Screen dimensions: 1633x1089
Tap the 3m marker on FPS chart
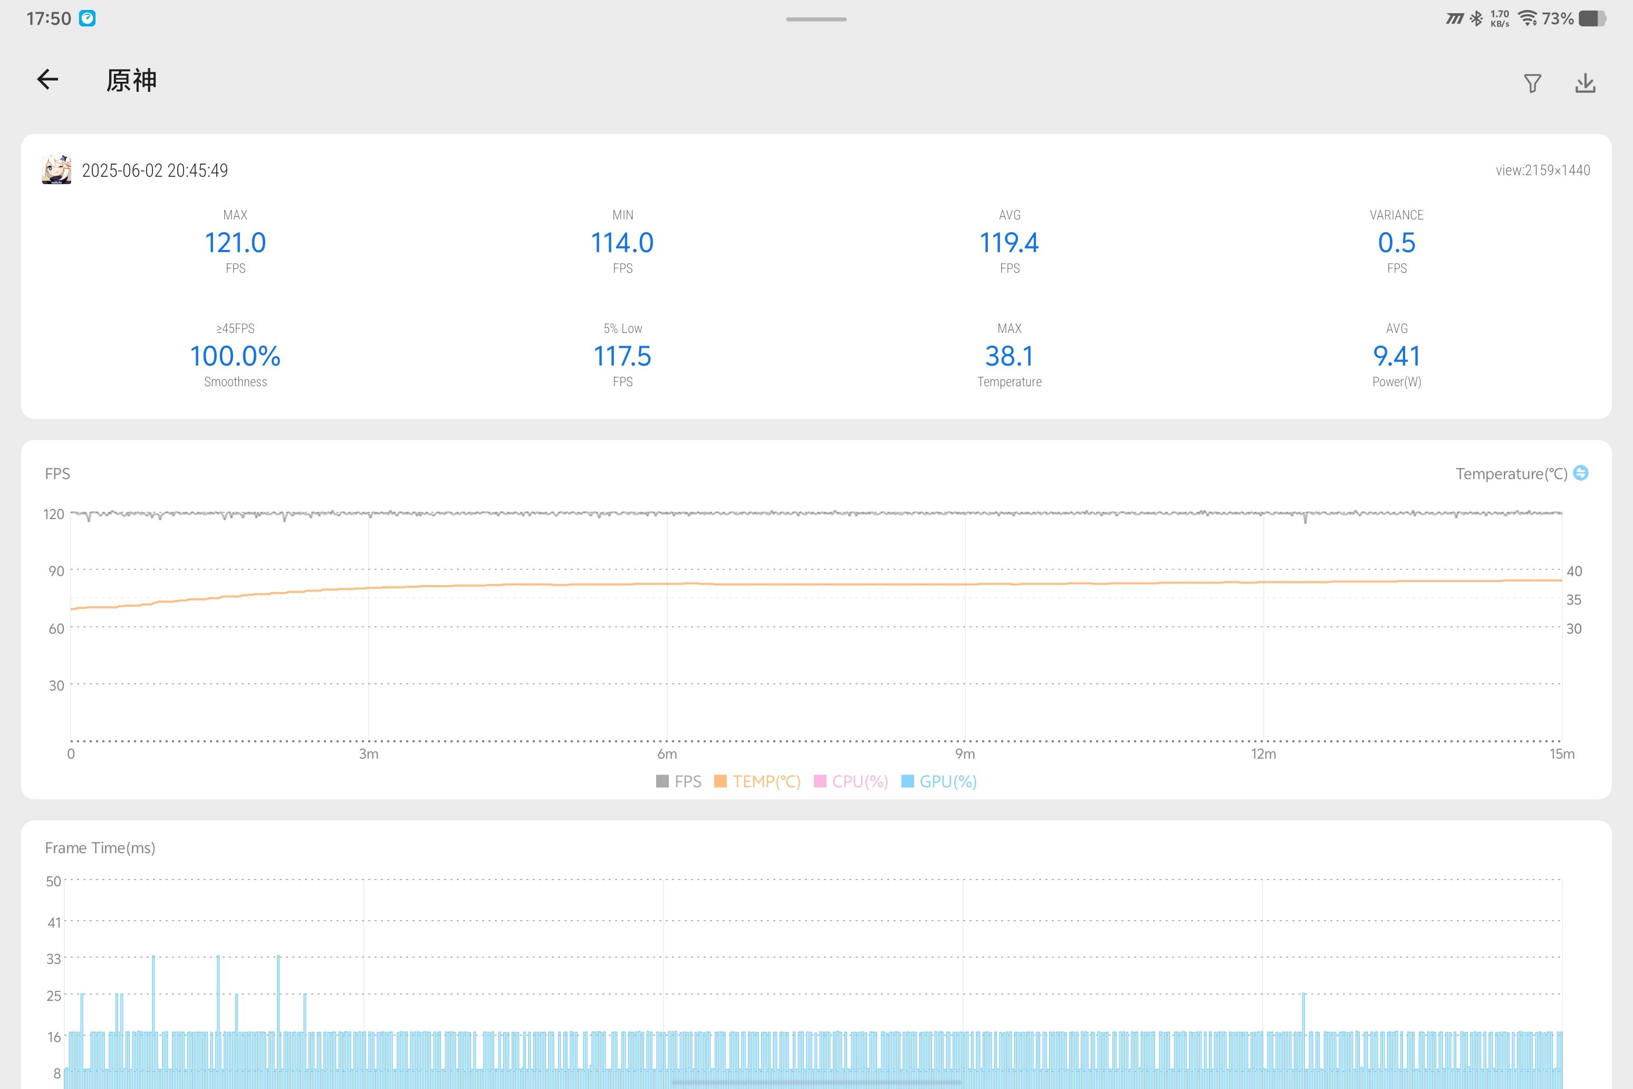point(369,753)
